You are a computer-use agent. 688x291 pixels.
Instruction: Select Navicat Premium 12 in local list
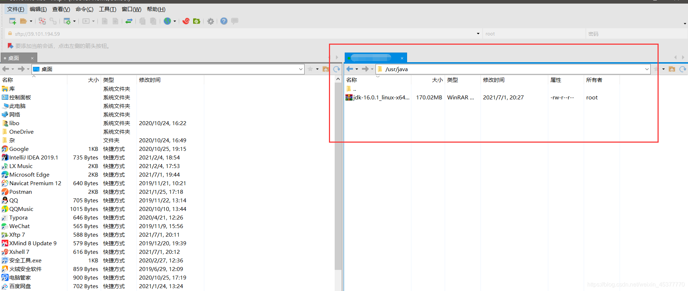[32, 183]
